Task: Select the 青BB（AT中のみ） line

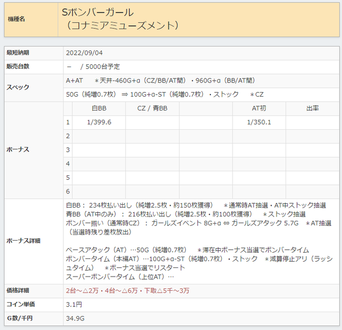Action: [186, 214]
